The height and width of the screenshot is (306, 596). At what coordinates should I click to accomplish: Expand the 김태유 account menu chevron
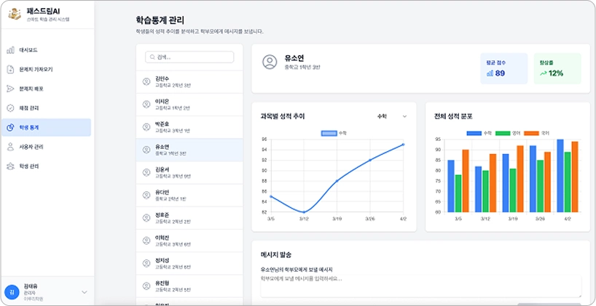85,292
